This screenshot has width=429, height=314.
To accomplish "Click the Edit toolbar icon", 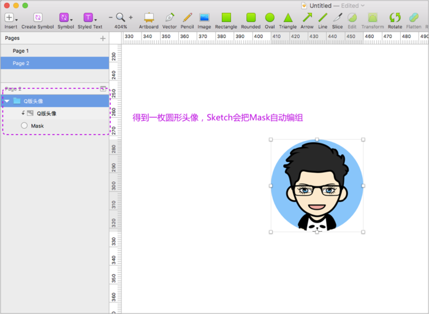I will click(352, 18).
